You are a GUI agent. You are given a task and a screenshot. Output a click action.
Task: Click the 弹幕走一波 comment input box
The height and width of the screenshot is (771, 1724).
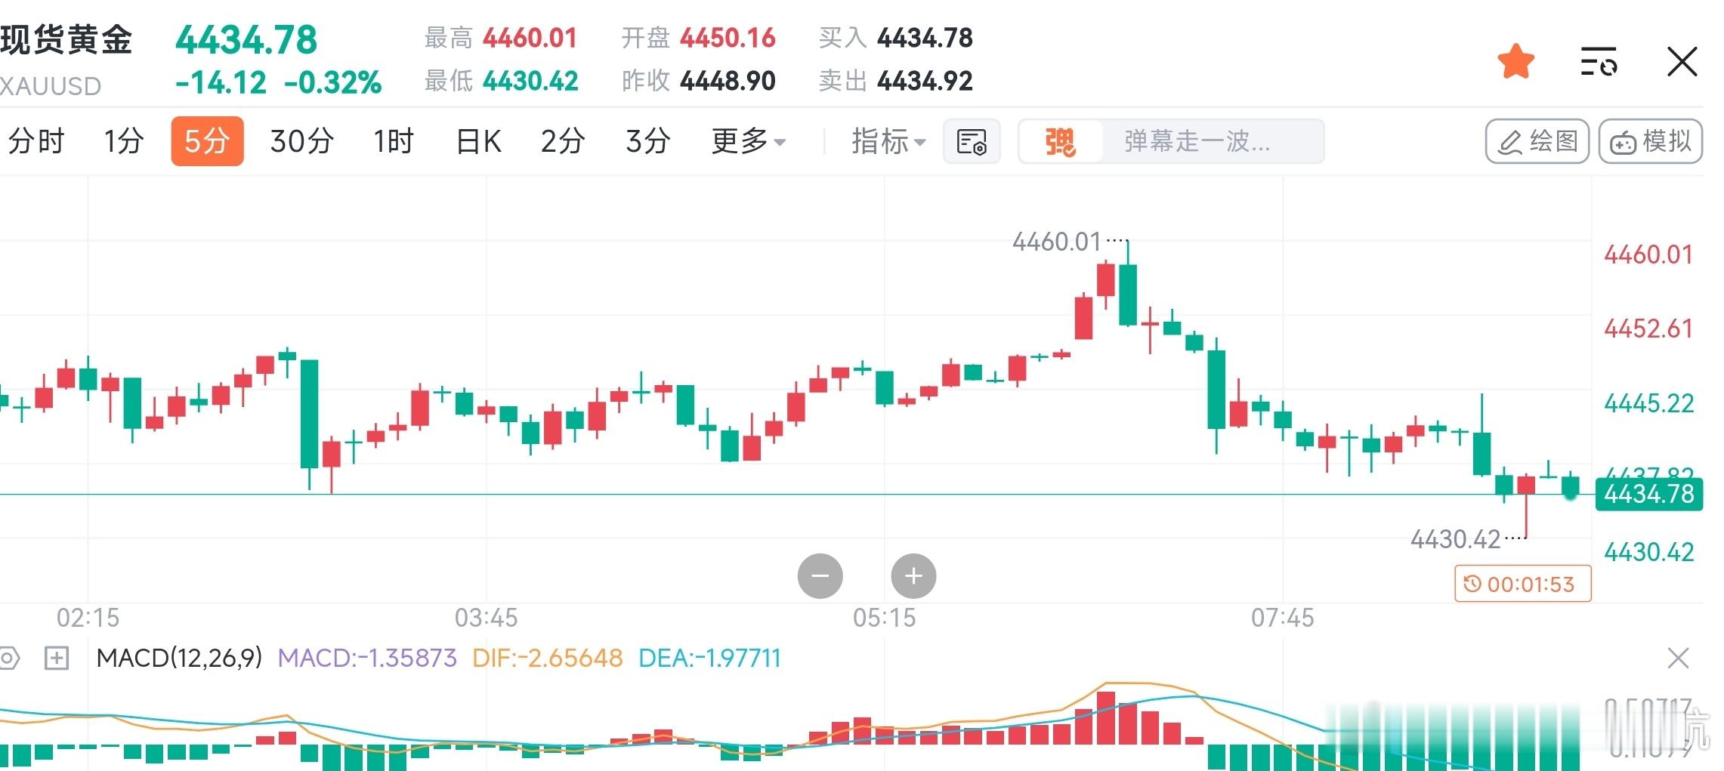[x=1200, y=142]
